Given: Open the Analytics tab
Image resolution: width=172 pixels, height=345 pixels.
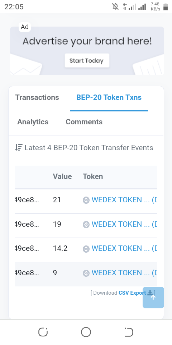Looking at the screenshot, I should pos(33,122).
